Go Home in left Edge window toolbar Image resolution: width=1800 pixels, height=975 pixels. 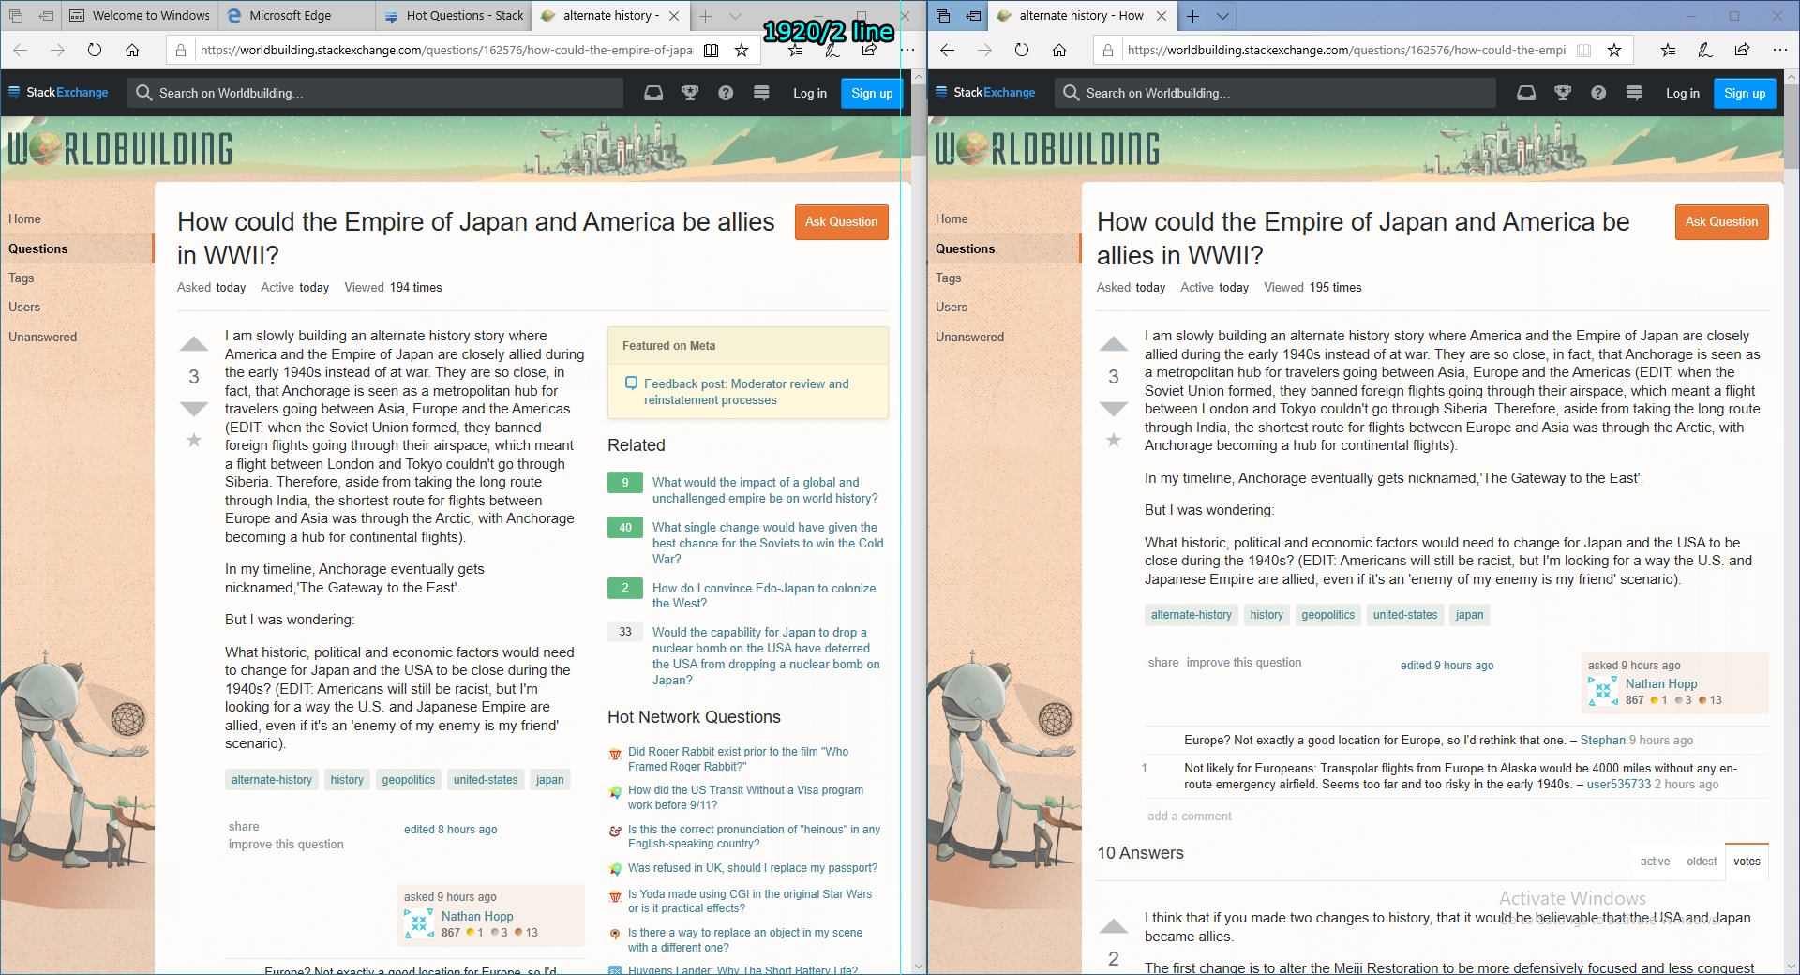(132, 50)
